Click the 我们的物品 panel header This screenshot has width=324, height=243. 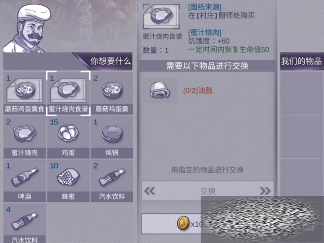coord(302,61)
